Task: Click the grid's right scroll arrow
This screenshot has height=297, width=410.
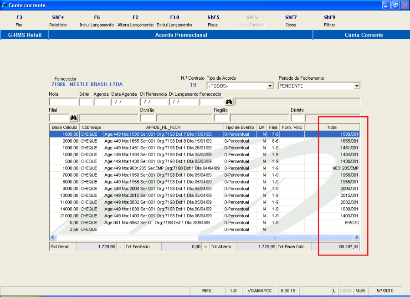Action: coord(356,237)
